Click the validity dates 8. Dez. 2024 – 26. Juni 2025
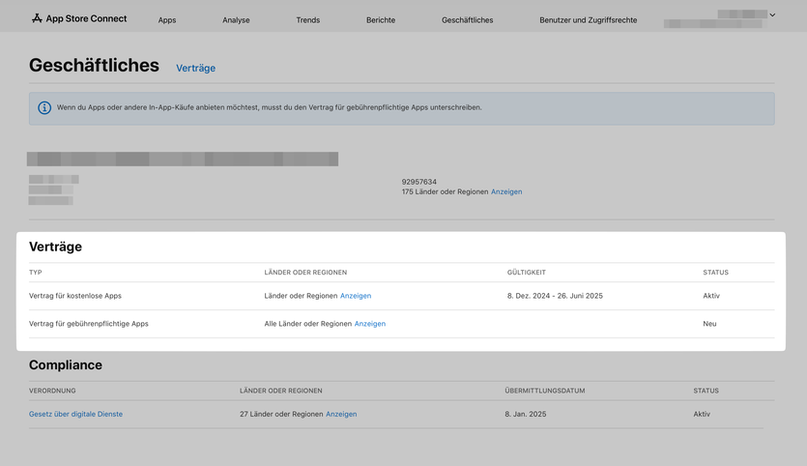The width and height of the screenshot is (807, 466). point(555,296)
